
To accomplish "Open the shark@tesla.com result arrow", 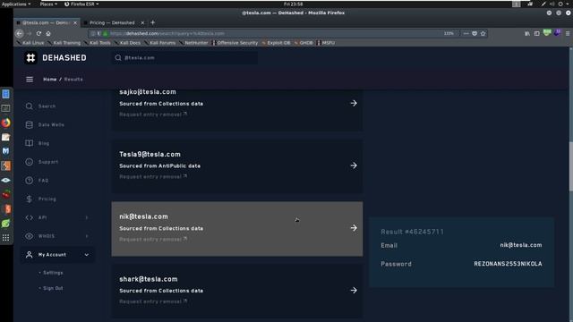I will click(354, 290).
